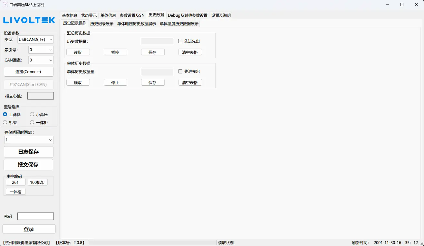The image size is (424, 246).
Task: Click the 单体历史数据量 field
Action: point(157,71)
